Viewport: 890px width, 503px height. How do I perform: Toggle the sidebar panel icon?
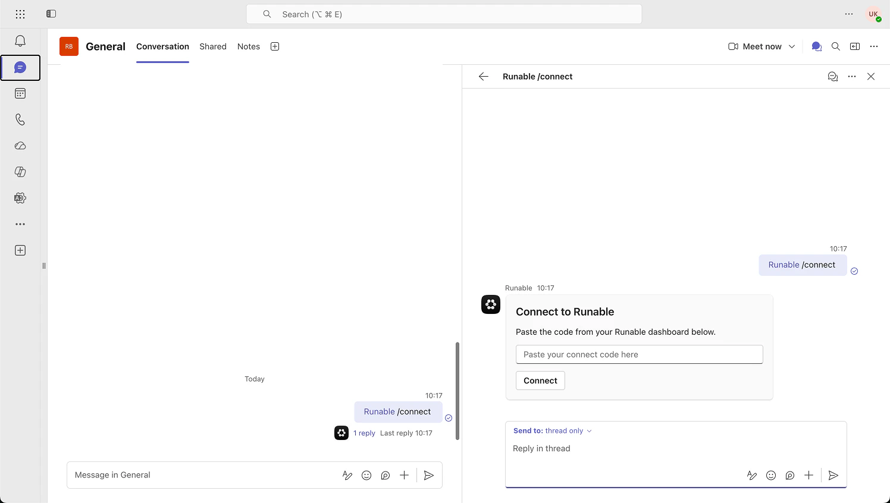pos(51,14)
